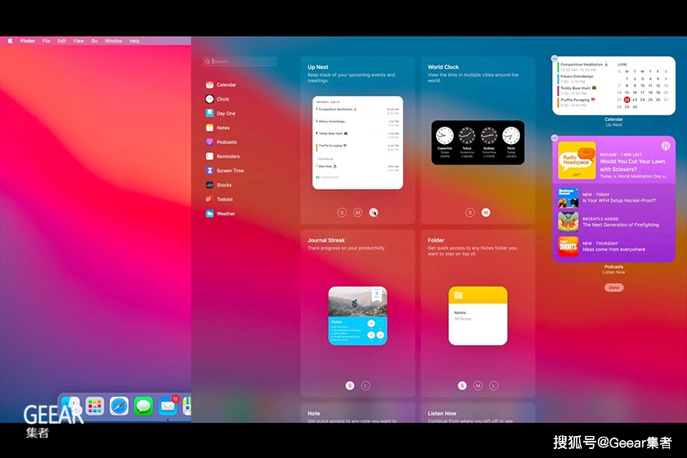Add the Notes Folder widget preview

click(x=478, y=314)
